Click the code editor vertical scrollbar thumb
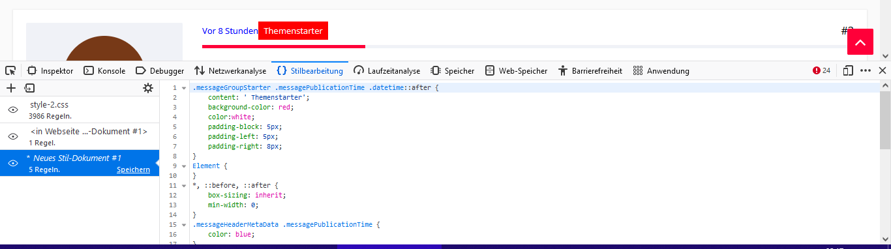The height and width of the screenshot is (249, 891). 885,121
